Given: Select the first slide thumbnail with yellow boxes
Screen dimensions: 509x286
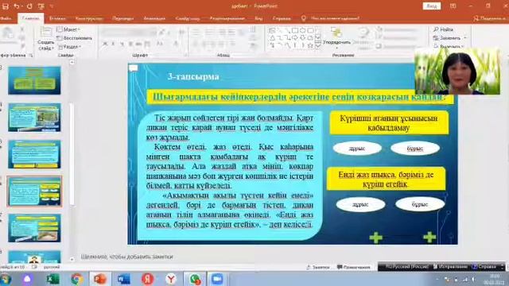Looking at the screenshot, I should pyautogui.click(x=34, y=80).
